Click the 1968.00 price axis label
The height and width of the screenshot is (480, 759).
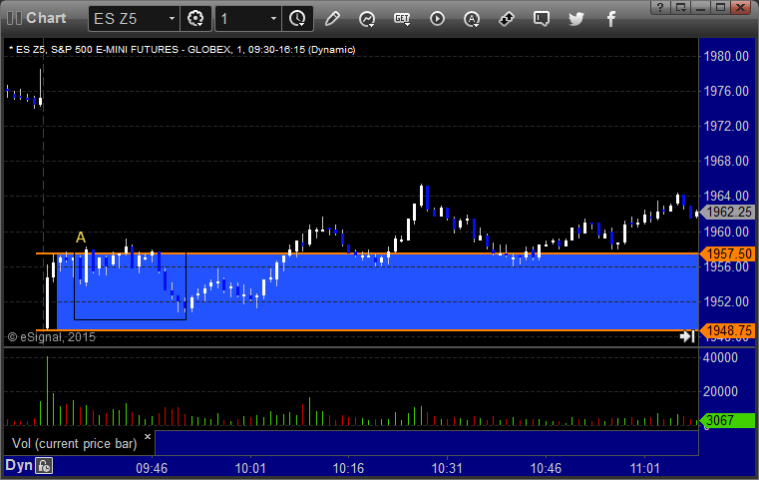[726, 161]
